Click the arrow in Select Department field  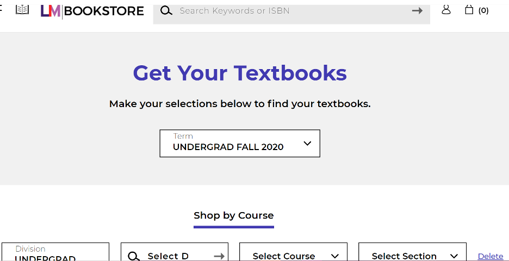219,256
